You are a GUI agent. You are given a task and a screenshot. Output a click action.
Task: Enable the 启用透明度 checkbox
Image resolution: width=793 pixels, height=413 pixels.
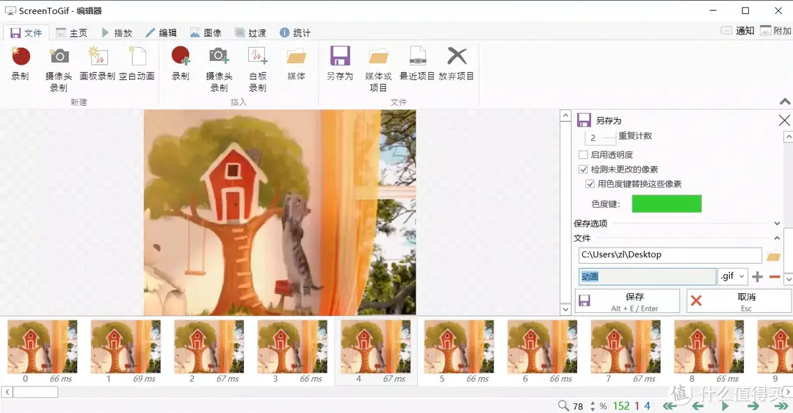[583, 155]
